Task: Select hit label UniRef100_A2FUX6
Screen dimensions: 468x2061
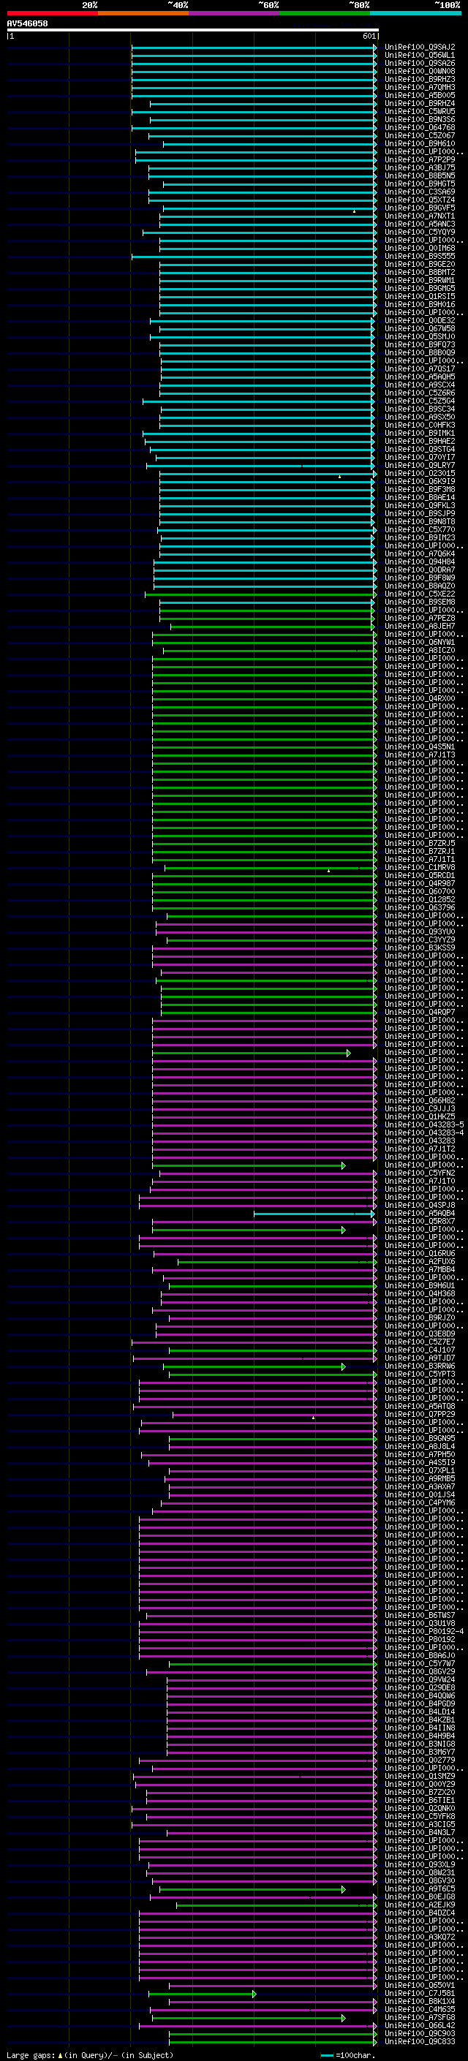Action: point(420,1261)
